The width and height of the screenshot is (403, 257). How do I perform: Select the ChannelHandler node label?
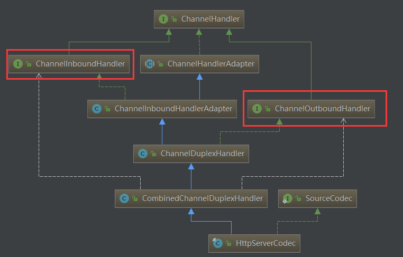[x=210, y=19]
